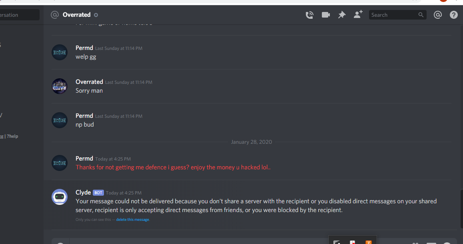Open the Help question mark icon
463x244 pixels.
coord(453,15)
